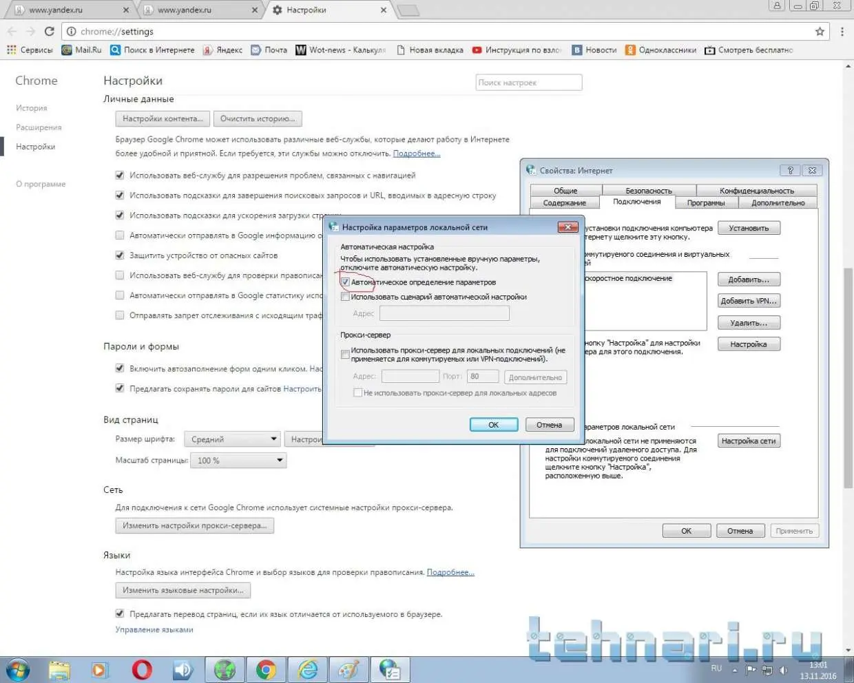Screen dimensions: 854x683
Task: Click the RU language indicator
Action: point(716,669)
